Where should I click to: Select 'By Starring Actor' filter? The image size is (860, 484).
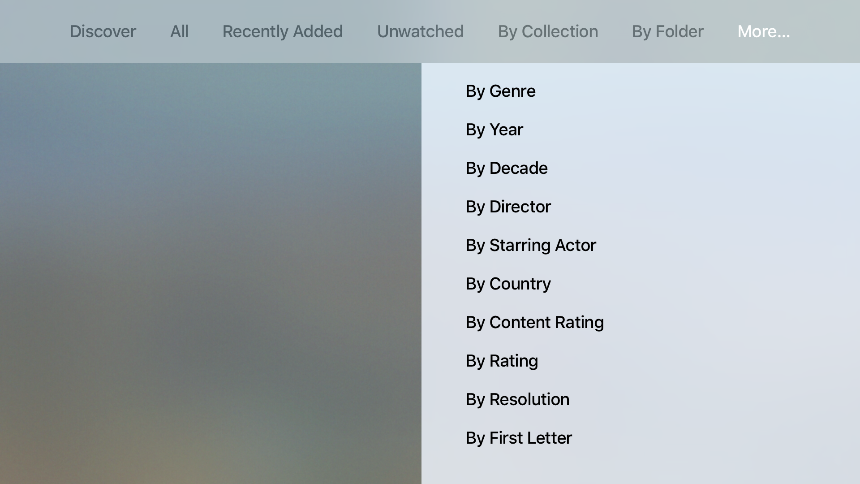coord(530,245)
